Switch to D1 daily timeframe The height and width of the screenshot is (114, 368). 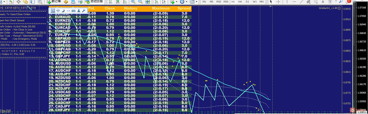247,2
